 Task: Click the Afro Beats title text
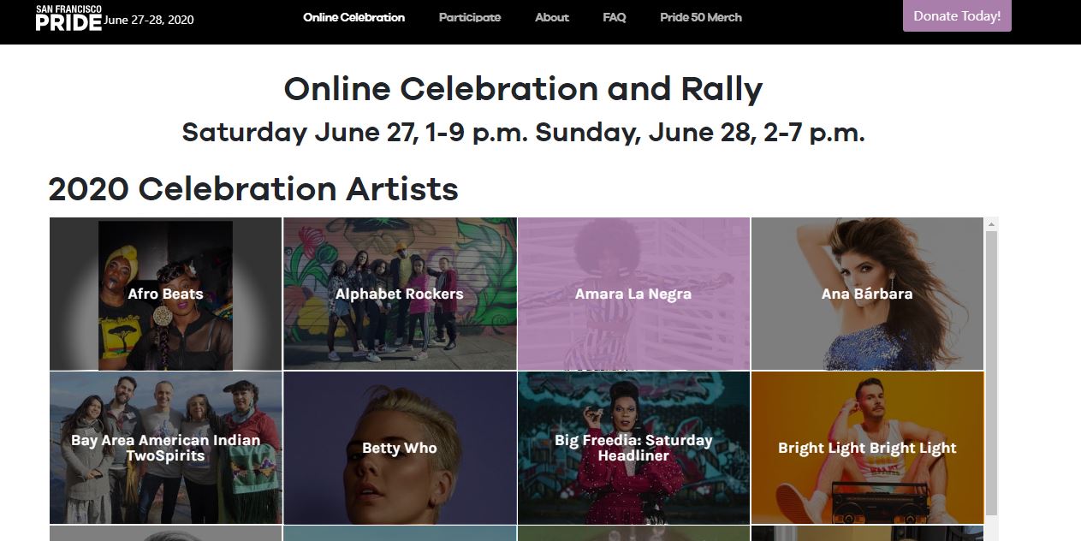(166, 294)
